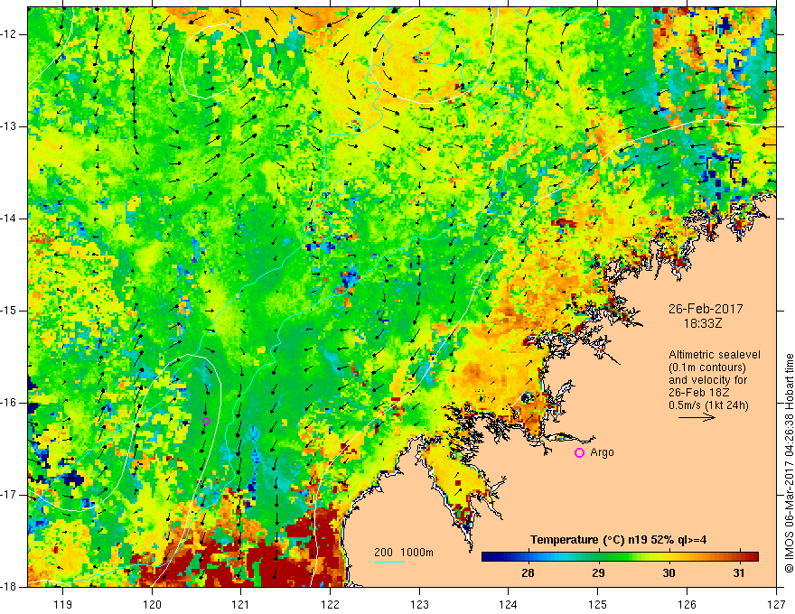
Task: Click longitude axis label 126
Action: point(687,604)
